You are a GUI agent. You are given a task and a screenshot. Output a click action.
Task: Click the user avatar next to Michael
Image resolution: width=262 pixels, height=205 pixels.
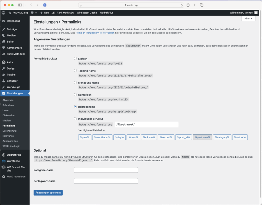pyautogui.click(x=256, y=13)
